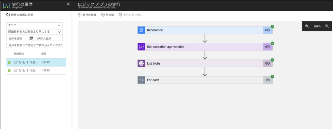Click the success icon of the 15:32 run

pyautogui.click(x=9, y=70)
